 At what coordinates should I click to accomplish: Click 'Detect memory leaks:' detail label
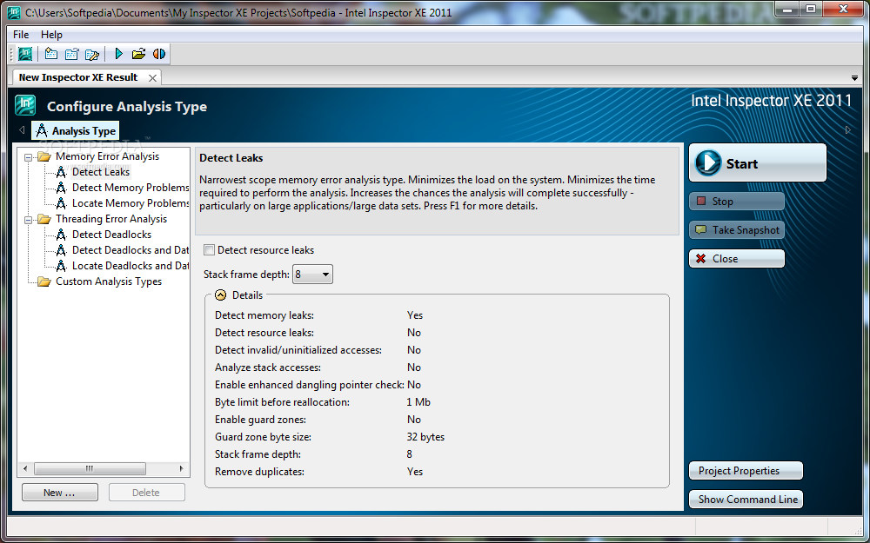coord(264,315)
